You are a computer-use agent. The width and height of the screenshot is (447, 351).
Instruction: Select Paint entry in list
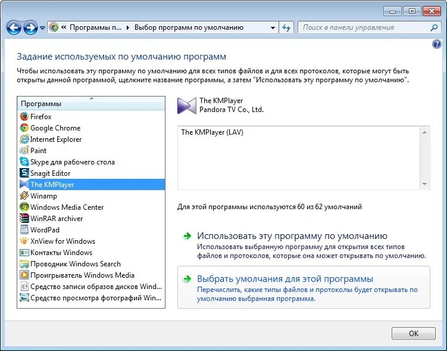tap(91, 150)
